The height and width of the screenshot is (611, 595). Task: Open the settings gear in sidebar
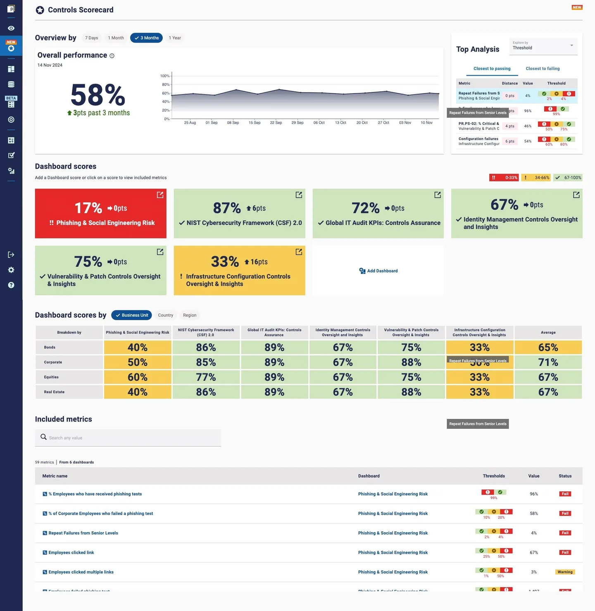tap(11, 270)
